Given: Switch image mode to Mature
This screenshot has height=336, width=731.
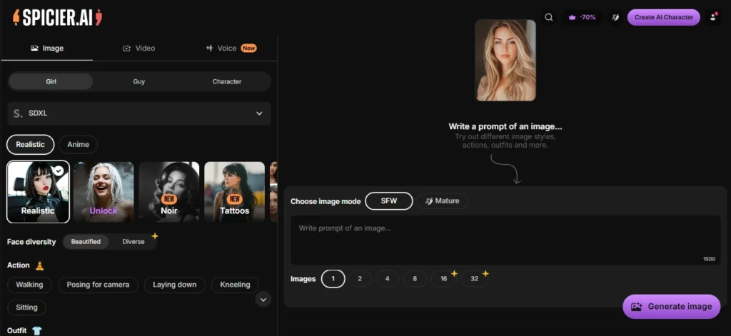Looking at the screenshot, I should point(443,201).
